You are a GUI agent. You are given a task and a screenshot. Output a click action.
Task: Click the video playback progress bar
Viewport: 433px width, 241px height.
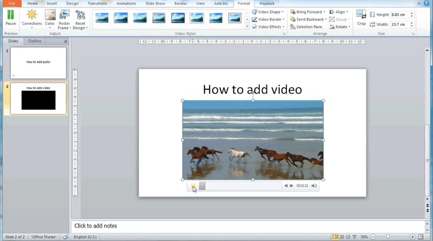pyautogui.click(x=241, y=186)
